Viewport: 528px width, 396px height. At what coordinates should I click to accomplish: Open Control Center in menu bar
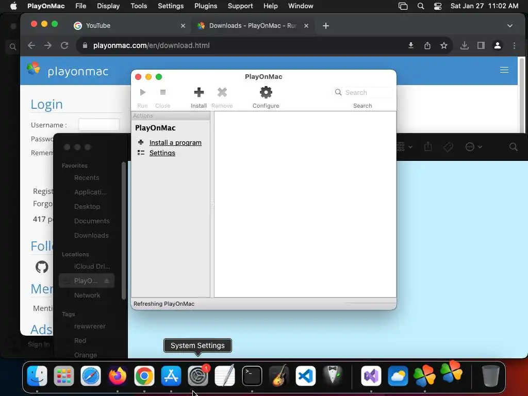pyautogui.click(x=438, y=6)
